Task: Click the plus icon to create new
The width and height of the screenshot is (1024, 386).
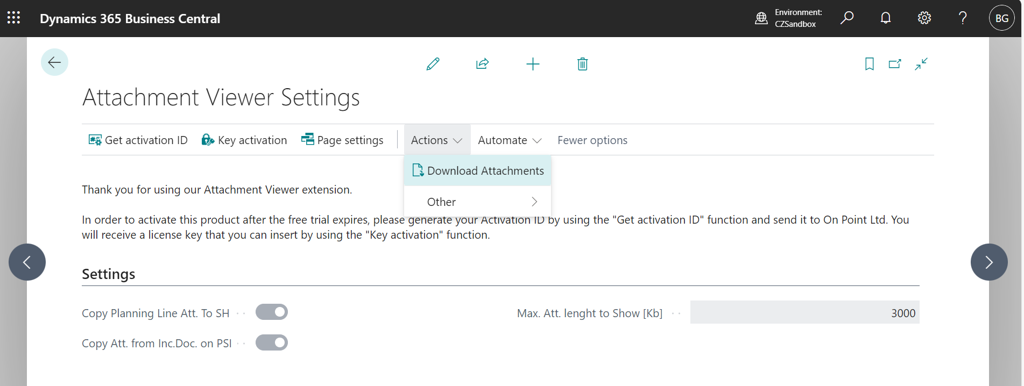Action: coord(532,64)
